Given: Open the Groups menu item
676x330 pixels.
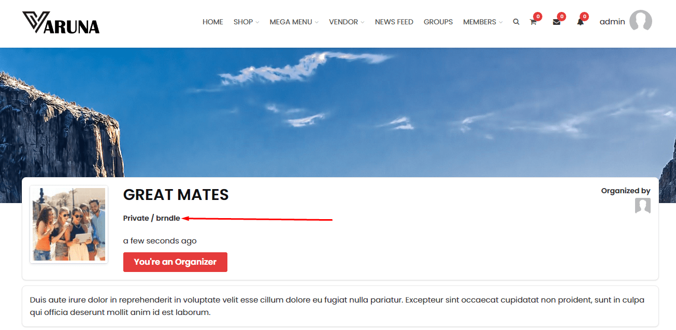Looking at the screenshot, I should click(x=438, y=22).
